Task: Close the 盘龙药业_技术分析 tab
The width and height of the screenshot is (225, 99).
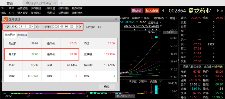Action: 54,3
